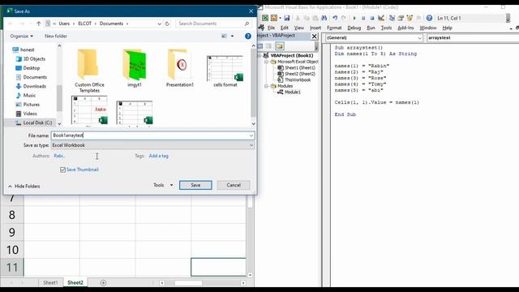Open Object Browser icon in VBA toolbar
This screenshot has height=292, width=519.
pos(410,18)
